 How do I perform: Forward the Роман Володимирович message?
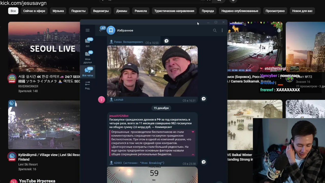[x=166, y=41]
